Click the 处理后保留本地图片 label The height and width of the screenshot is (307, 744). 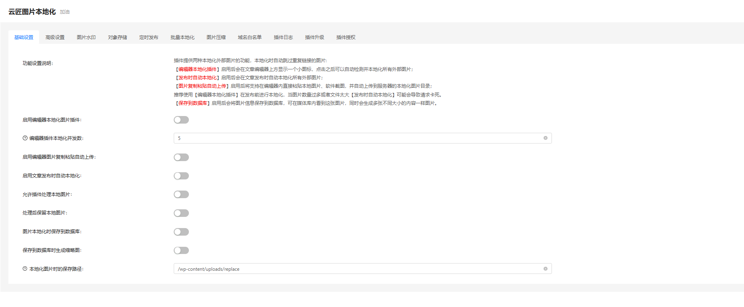pyautogui.click(x=45, y=213)
